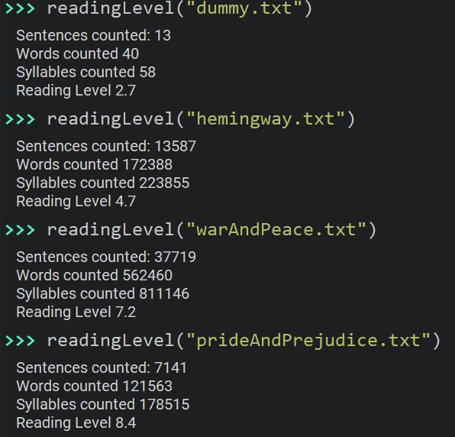Viewport: 455px width, 437px height.
Task: Click the prompt arrows before dummy.txt call
Action: (x=21, y=8)
